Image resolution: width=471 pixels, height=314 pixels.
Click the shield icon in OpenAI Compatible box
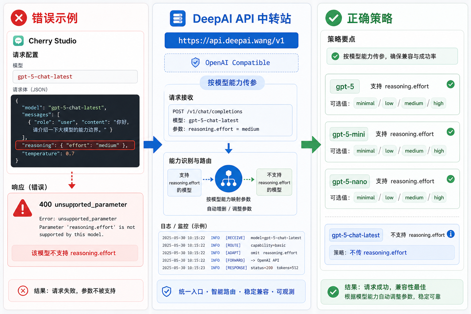pyautogui.click(x=195, y=63)
